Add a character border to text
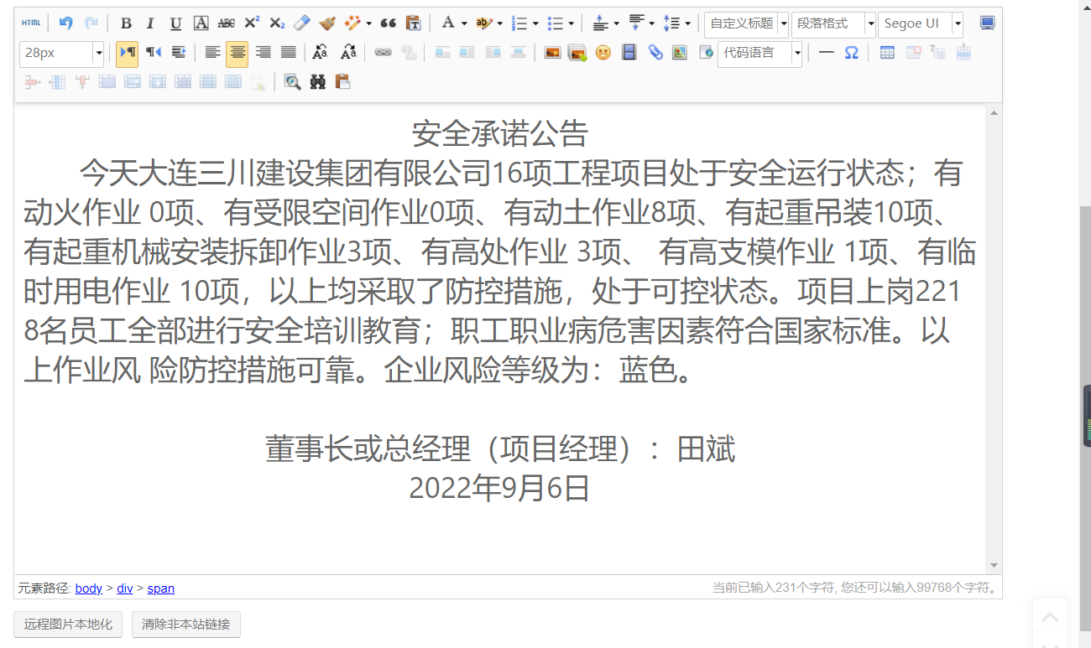 (x=201, y=23)
